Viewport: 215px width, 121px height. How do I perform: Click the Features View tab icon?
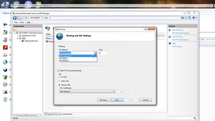46,114
